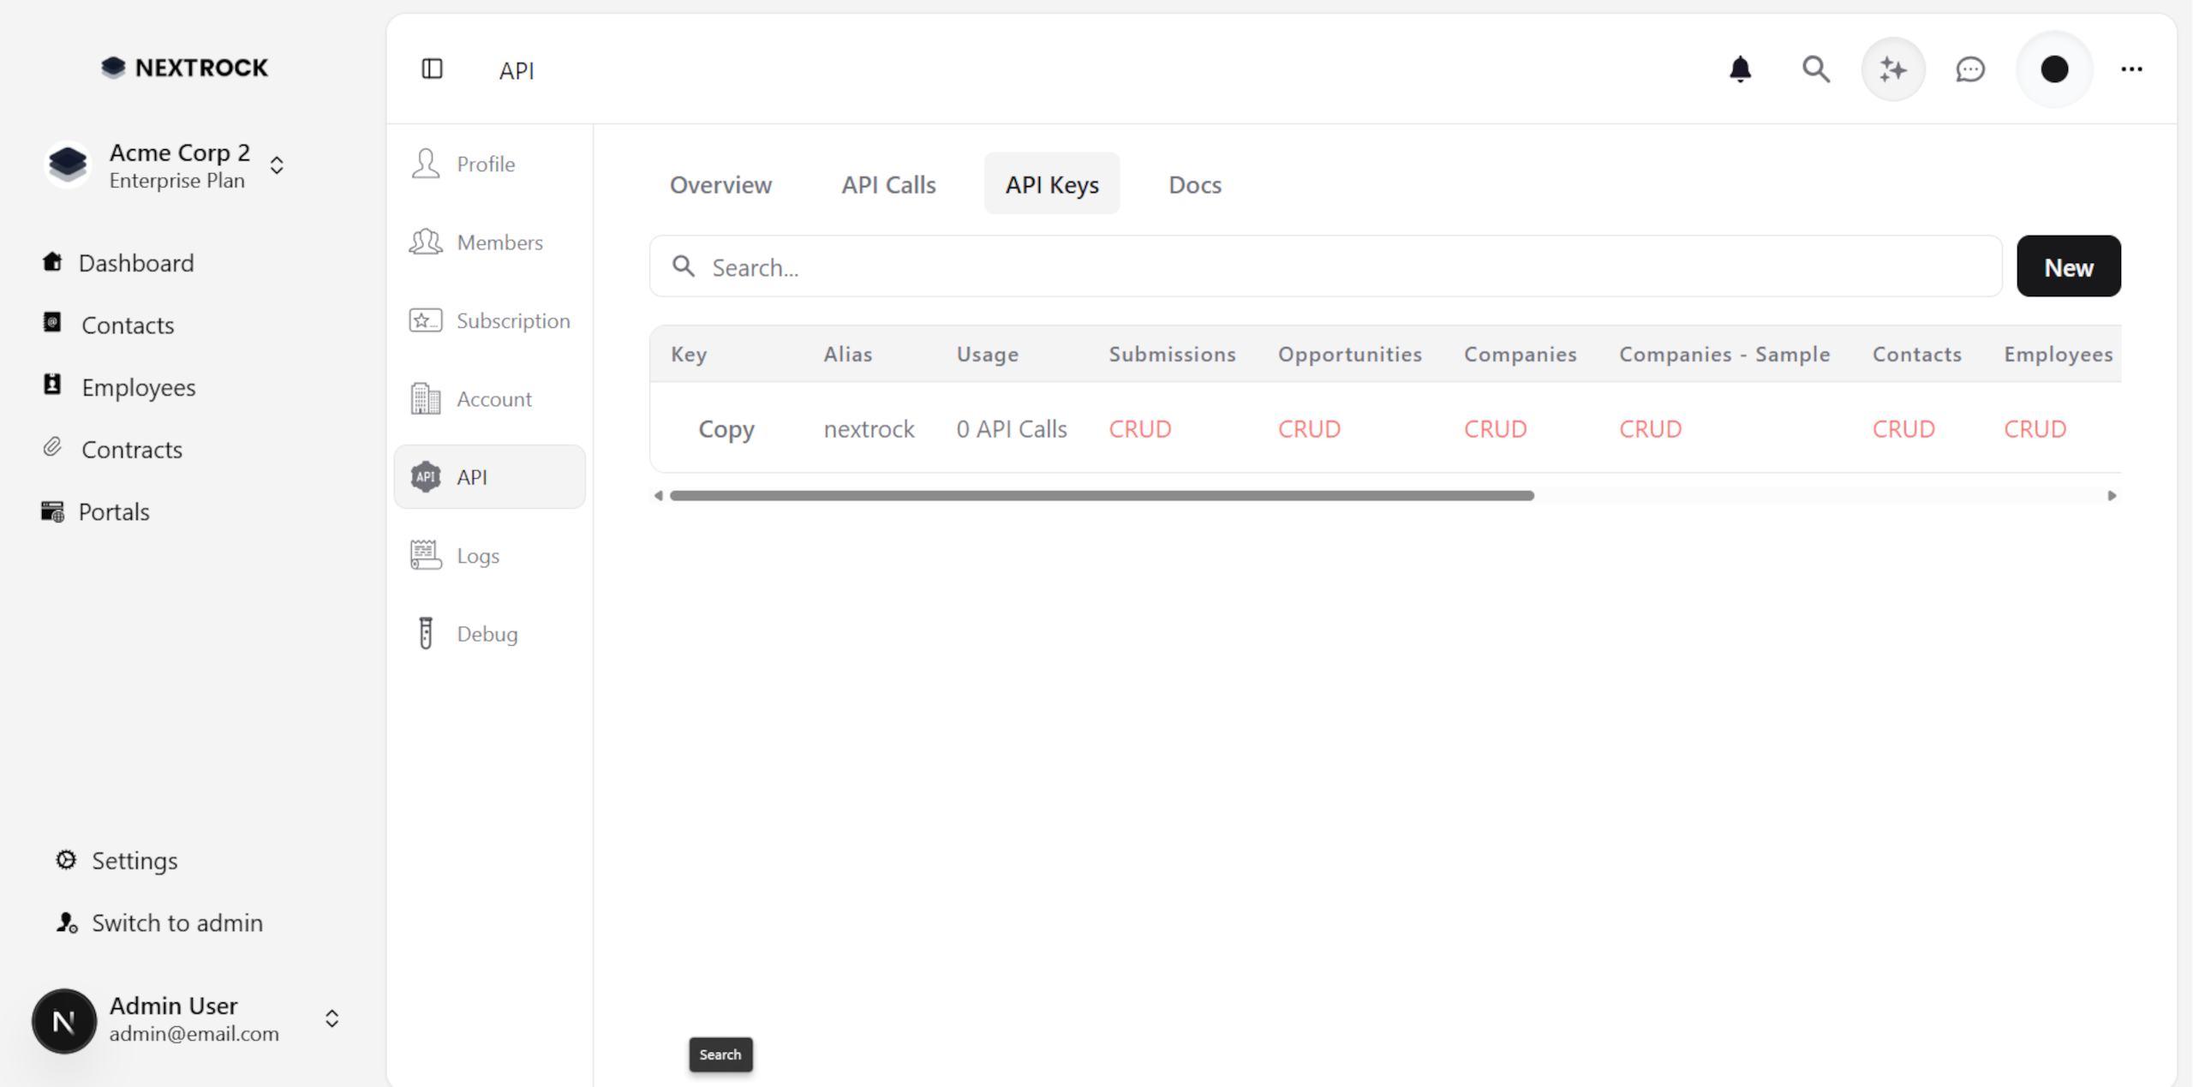Switch to the API Calls tab

pos(888,184)
